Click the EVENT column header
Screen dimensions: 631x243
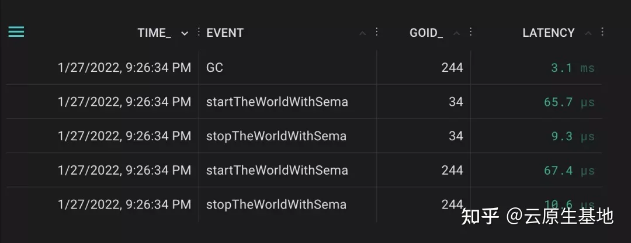pos(225,33)
